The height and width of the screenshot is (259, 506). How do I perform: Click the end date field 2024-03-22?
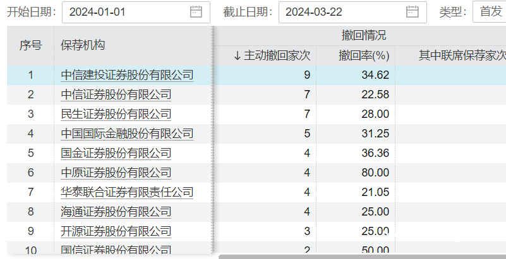tap(352, 12)
